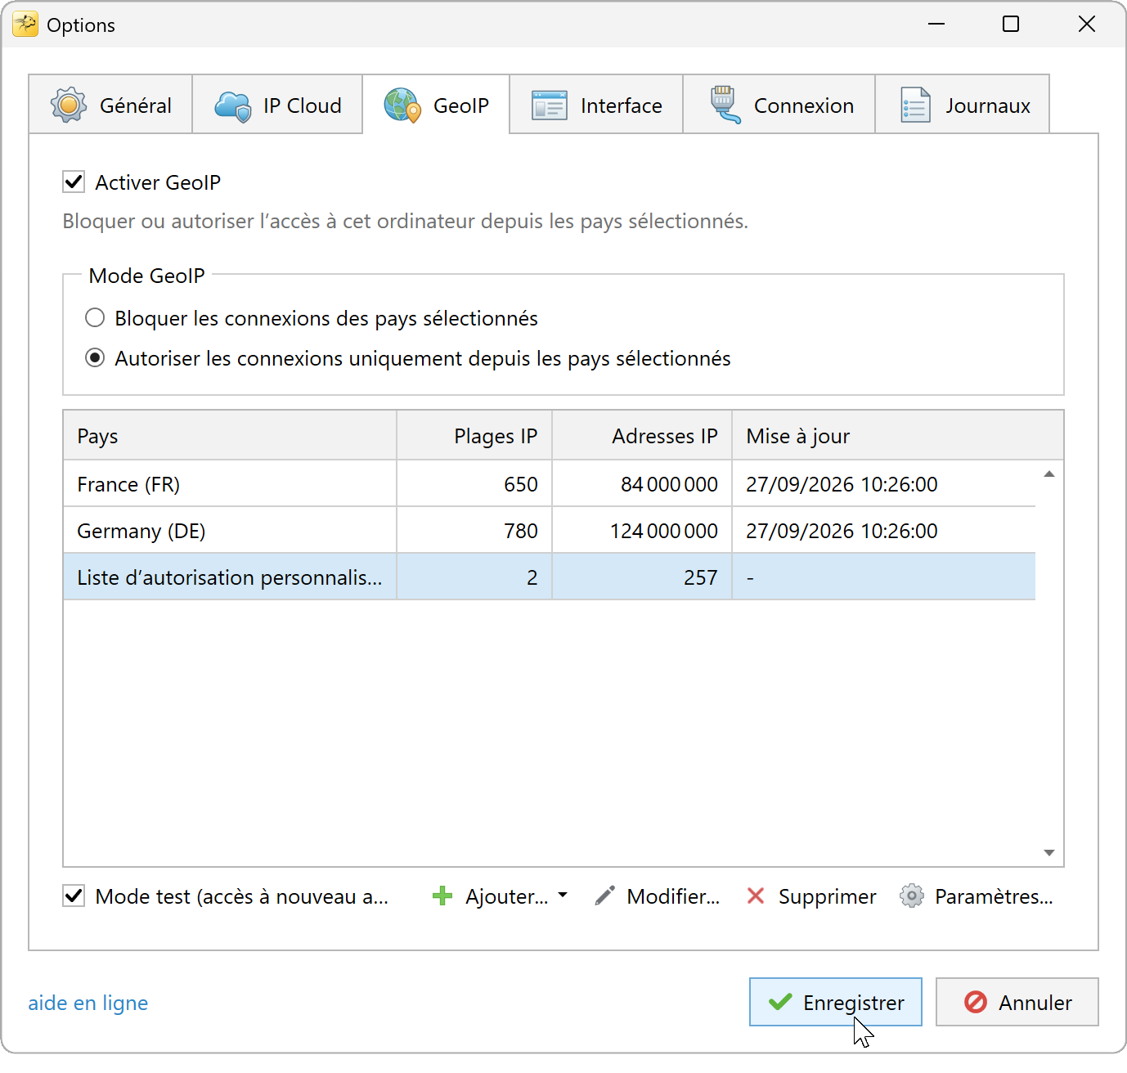The height and width of the screenshot is (1073, 1127).
Task: Click the green plus Ajouter icon
Action: pos(442,896)
